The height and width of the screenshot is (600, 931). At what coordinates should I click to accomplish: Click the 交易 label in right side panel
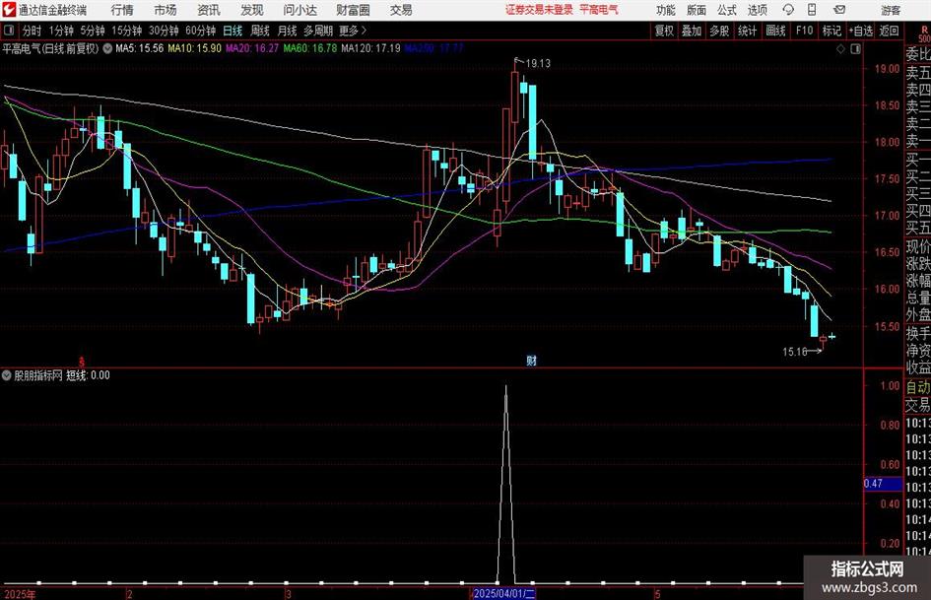pyautogui.click(x=918, y=406)
